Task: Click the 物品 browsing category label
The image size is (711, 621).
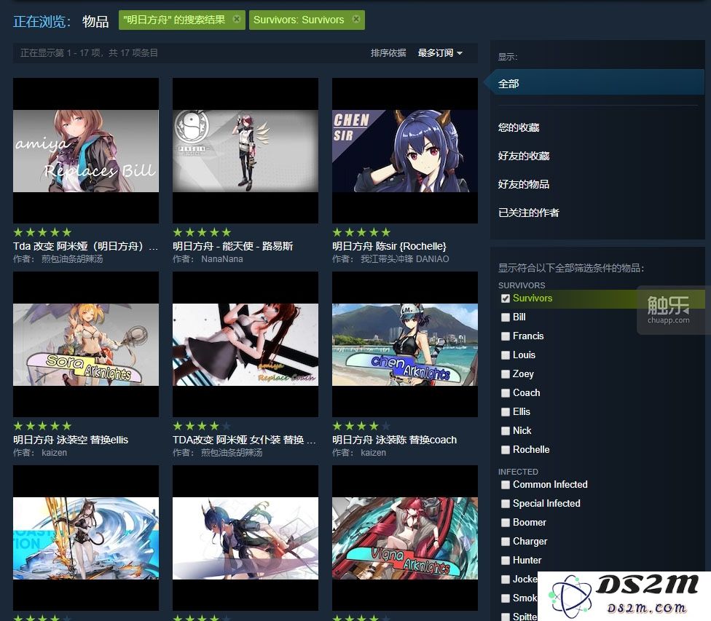Action: (95, 21)
